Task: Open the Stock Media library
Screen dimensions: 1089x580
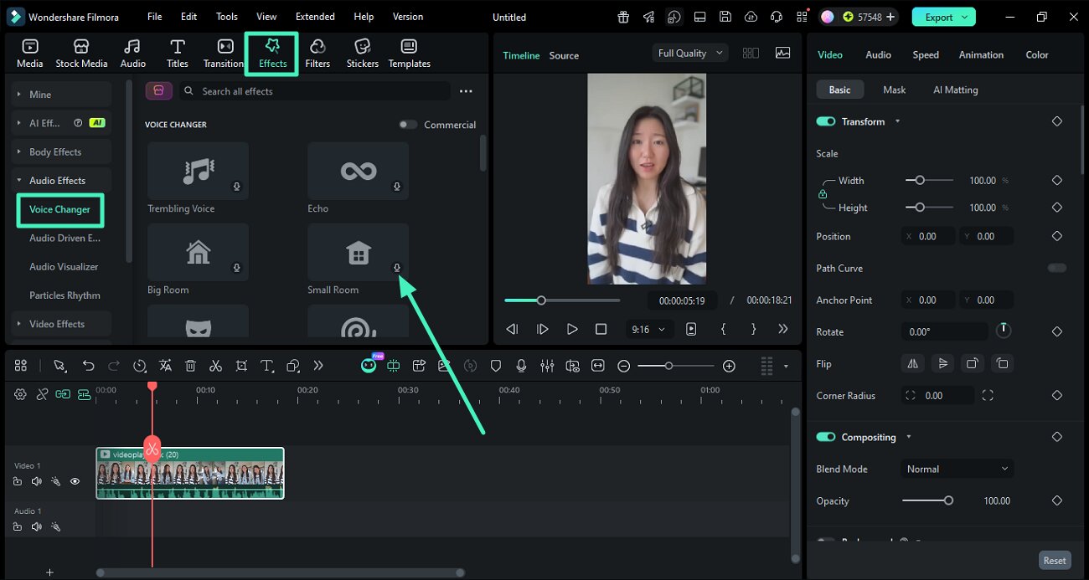Action: coord(81,54)
